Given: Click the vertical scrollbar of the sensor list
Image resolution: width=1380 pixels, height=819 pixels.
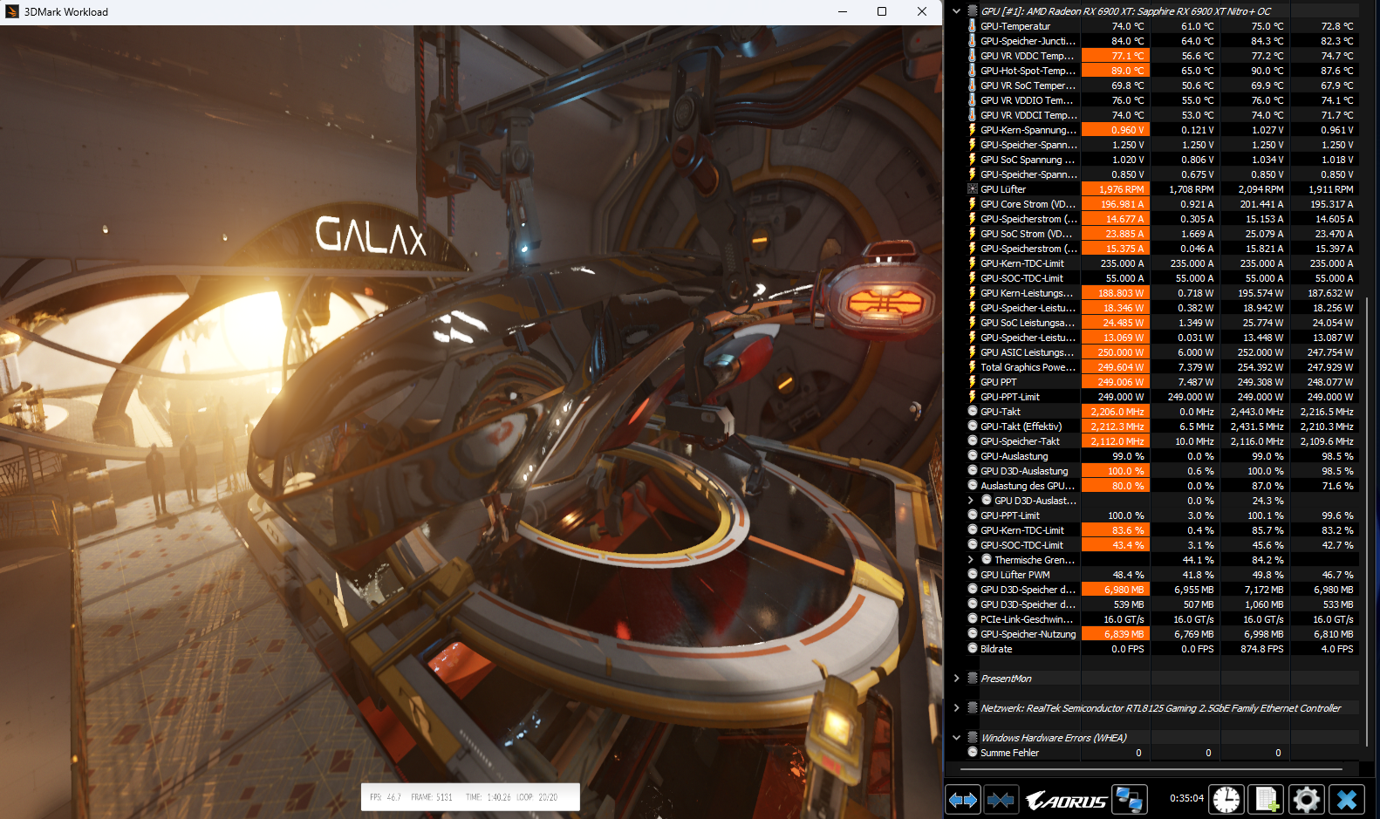Looking at the screenshot, I should click(x=1366, y=522).
